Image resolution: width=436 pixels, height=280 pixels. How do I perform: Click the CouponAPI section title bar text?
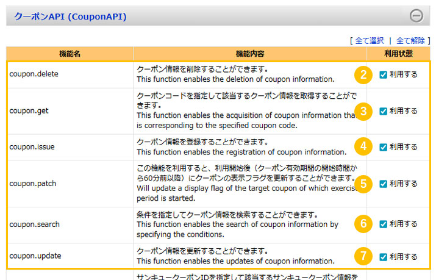[x=70, y=16]
